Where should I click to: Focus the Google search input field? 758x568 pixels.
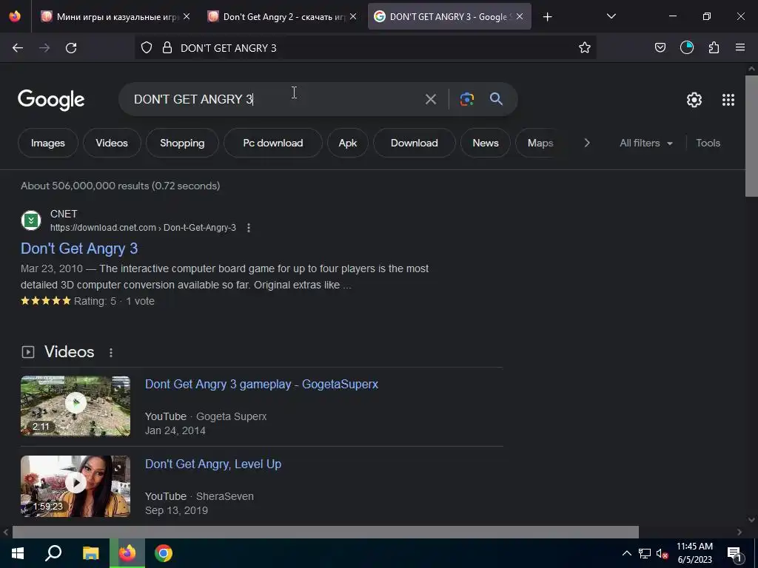coord(275,99)
